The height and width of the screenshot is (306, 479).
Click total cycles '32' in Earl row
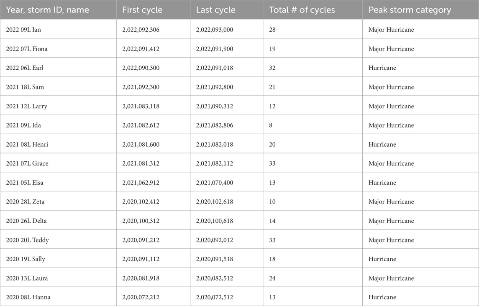272,68
